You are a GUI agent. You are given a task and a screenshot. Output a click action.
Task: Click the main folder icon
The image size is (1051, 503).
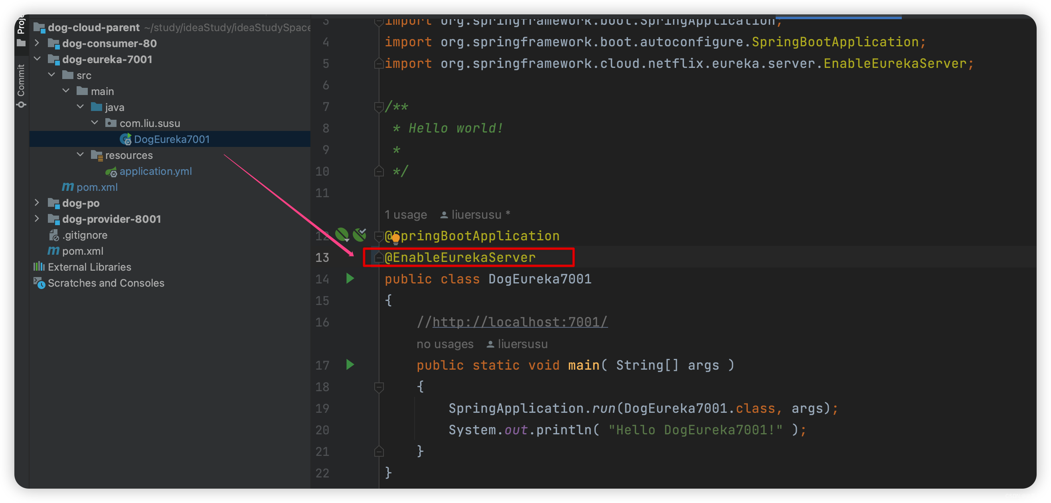[x=82, y=91]
